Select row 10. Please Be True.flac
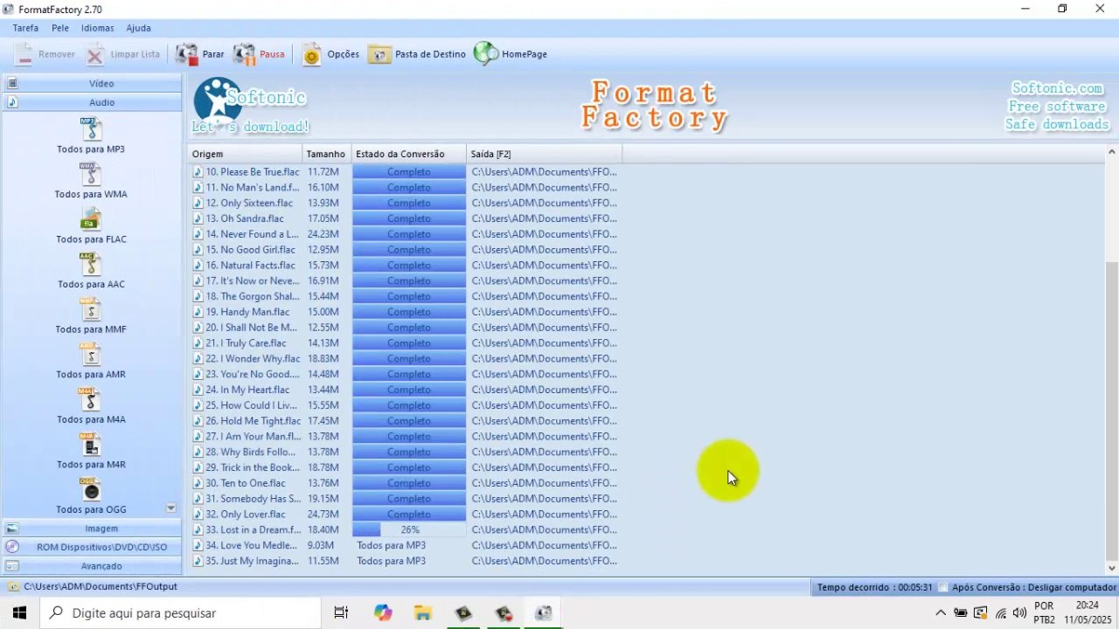 406,172
